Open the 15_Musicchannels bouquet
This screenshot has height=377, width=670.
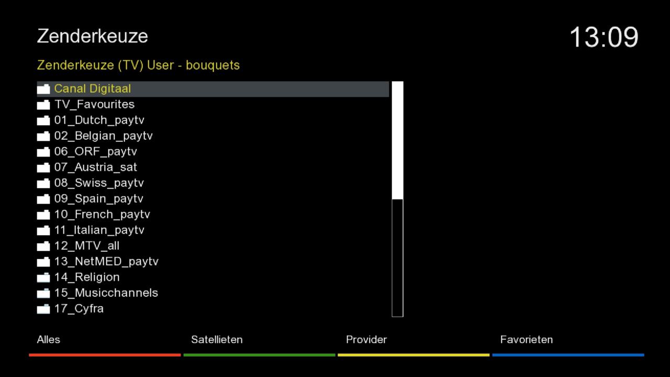(x=106, y=293)
